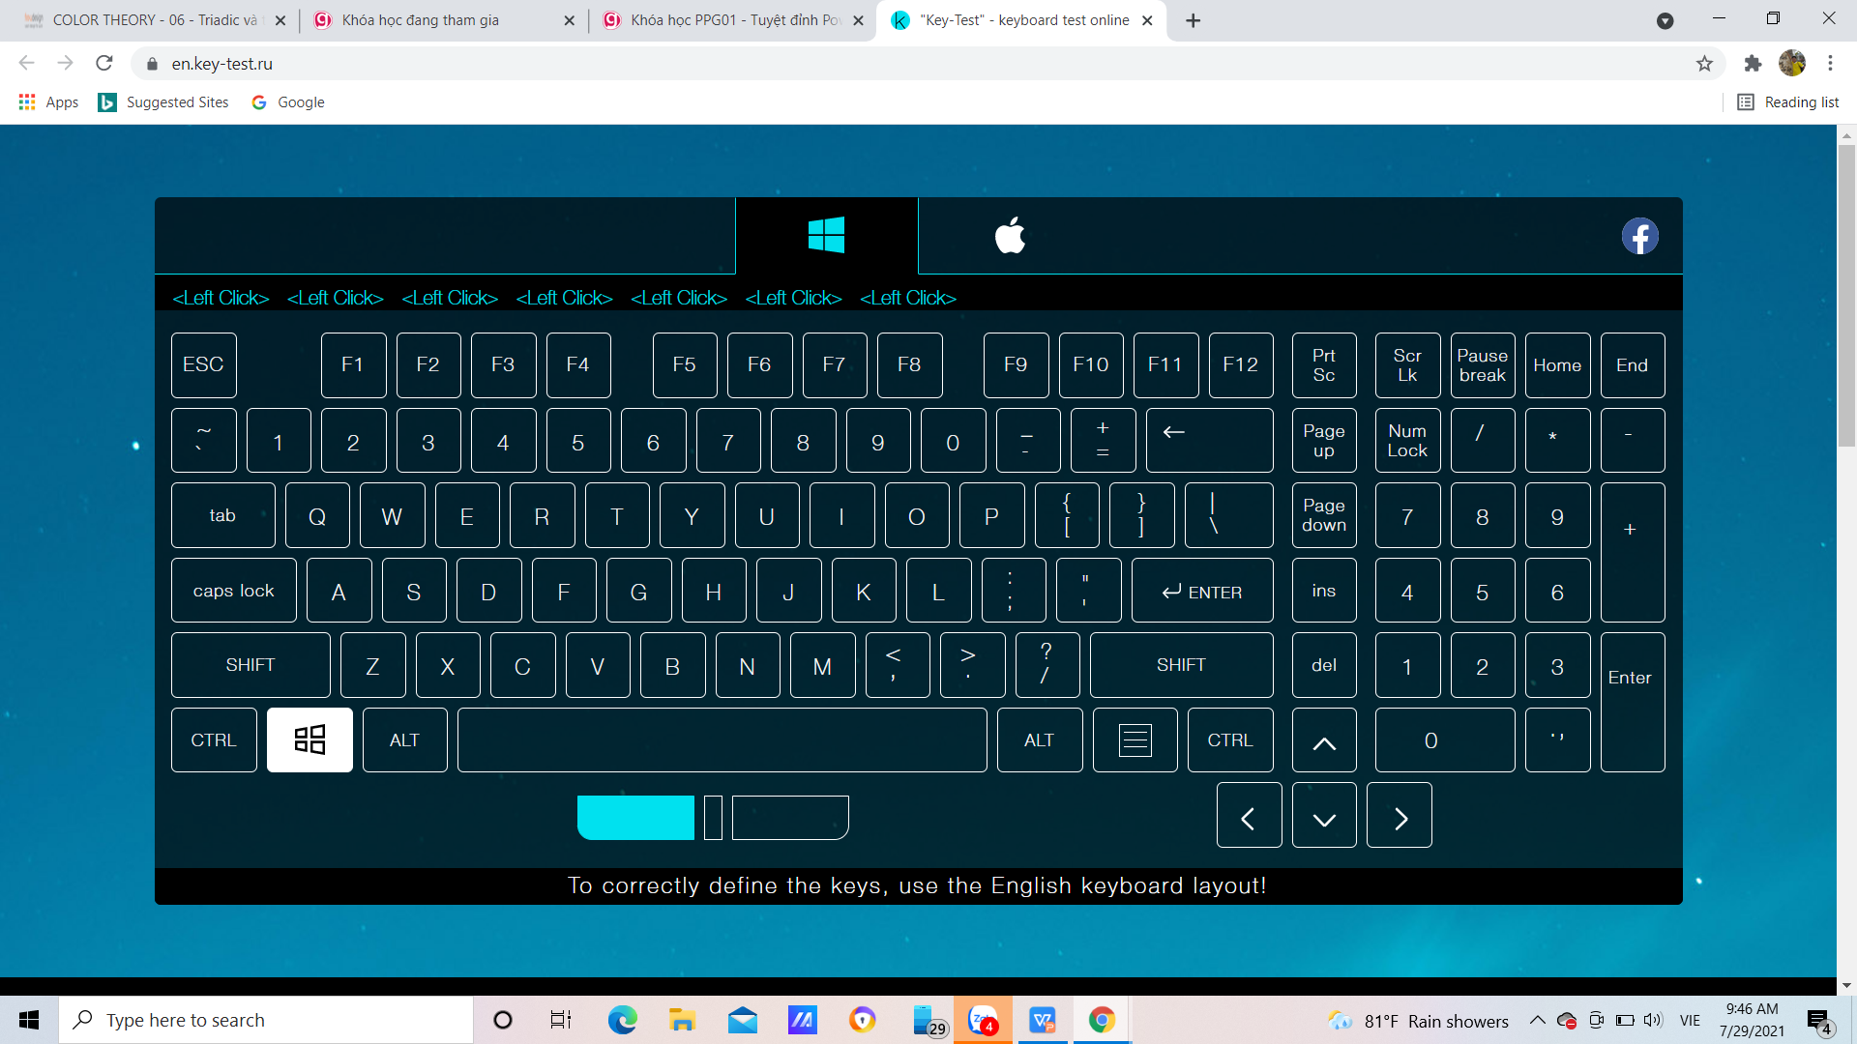The image size is (1857, 1044).
Task: Click the down arrow key
Action: pos(1324,815)
